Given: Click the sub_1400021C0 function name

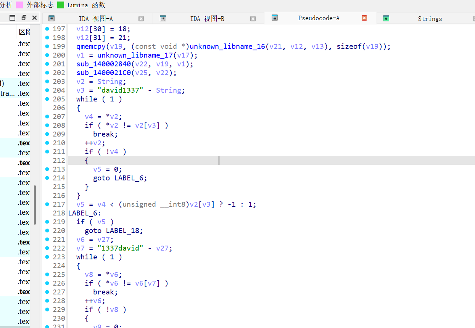Looking at the screenshot, I should coord(104,73).
